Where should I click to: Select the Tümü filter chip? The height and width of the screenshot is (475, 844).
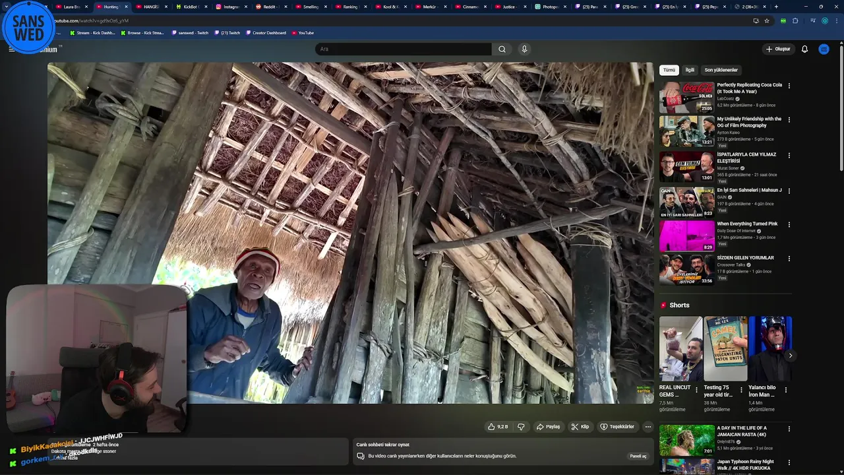tap(669, 70)
